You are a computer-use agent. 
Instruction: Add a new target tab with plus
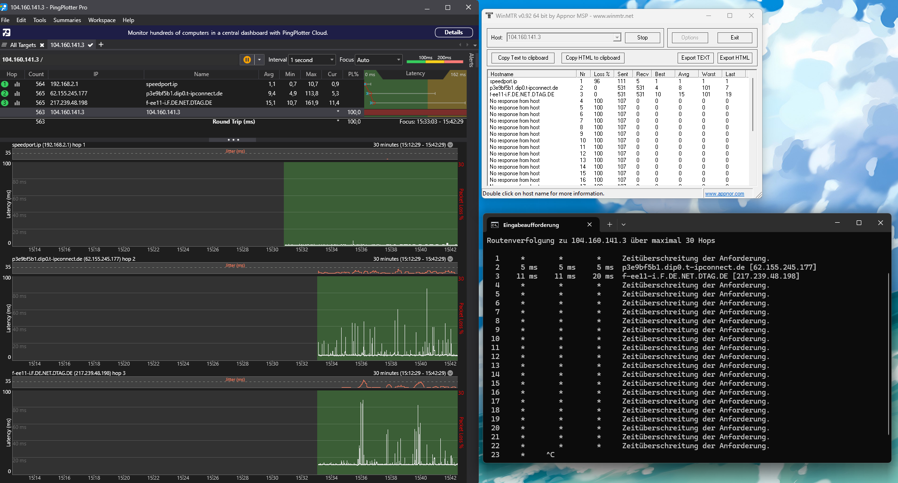[x=101, y=45]
